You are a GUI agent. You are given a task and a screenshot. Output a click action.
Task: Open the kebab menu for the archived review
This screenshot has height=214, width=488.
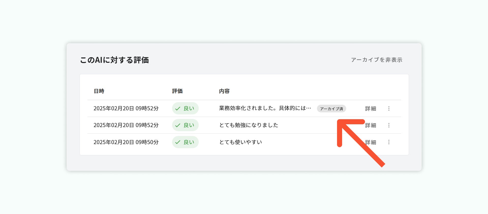[389, 109]
